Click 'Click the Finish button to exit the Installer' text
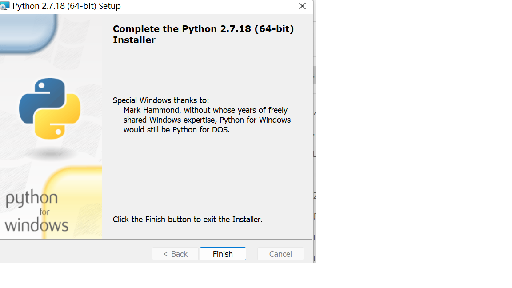This screenshot has height=288, width=512. pyautogui.click(x=187, y=219)
